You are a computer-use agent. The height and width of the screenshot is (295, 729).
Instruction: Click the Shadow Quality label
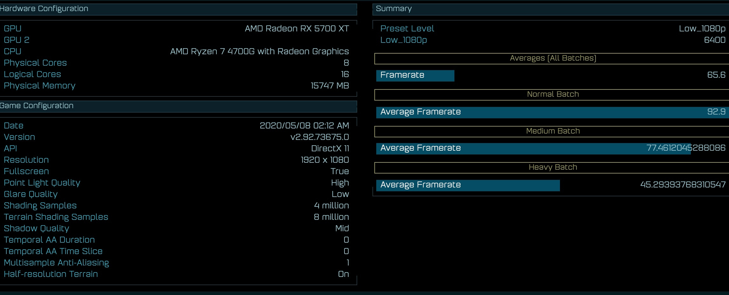[37, 228]
